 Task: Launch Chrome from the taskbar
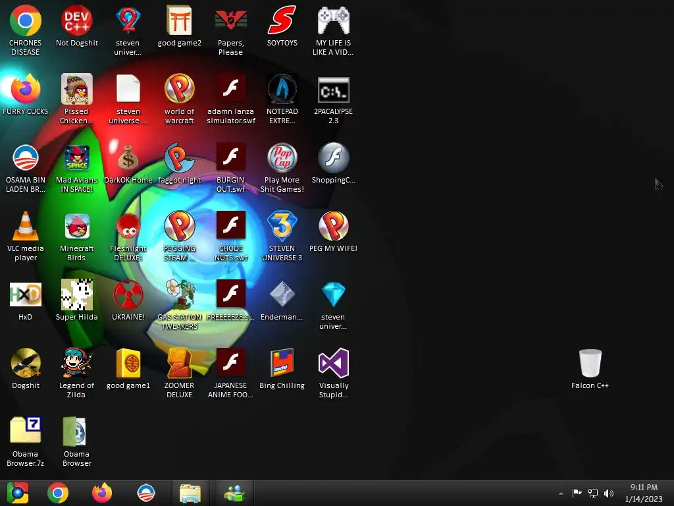coord(58,493)
